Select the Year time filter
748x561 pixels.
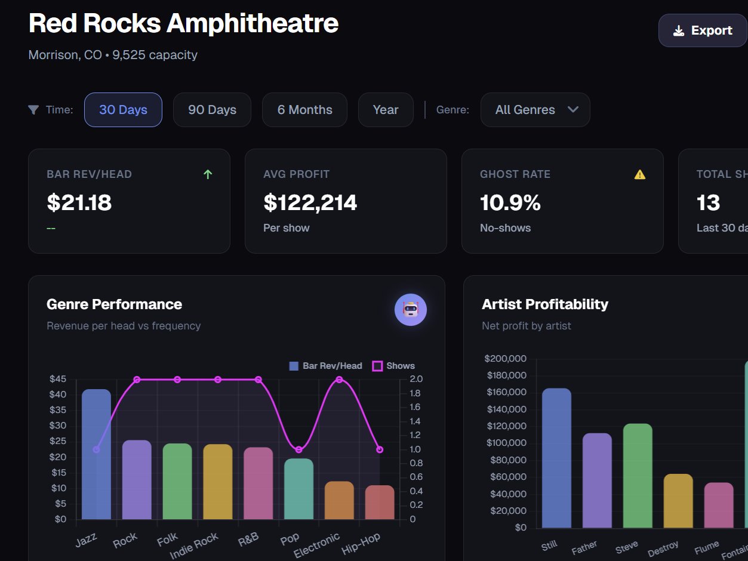click(386, 110)
